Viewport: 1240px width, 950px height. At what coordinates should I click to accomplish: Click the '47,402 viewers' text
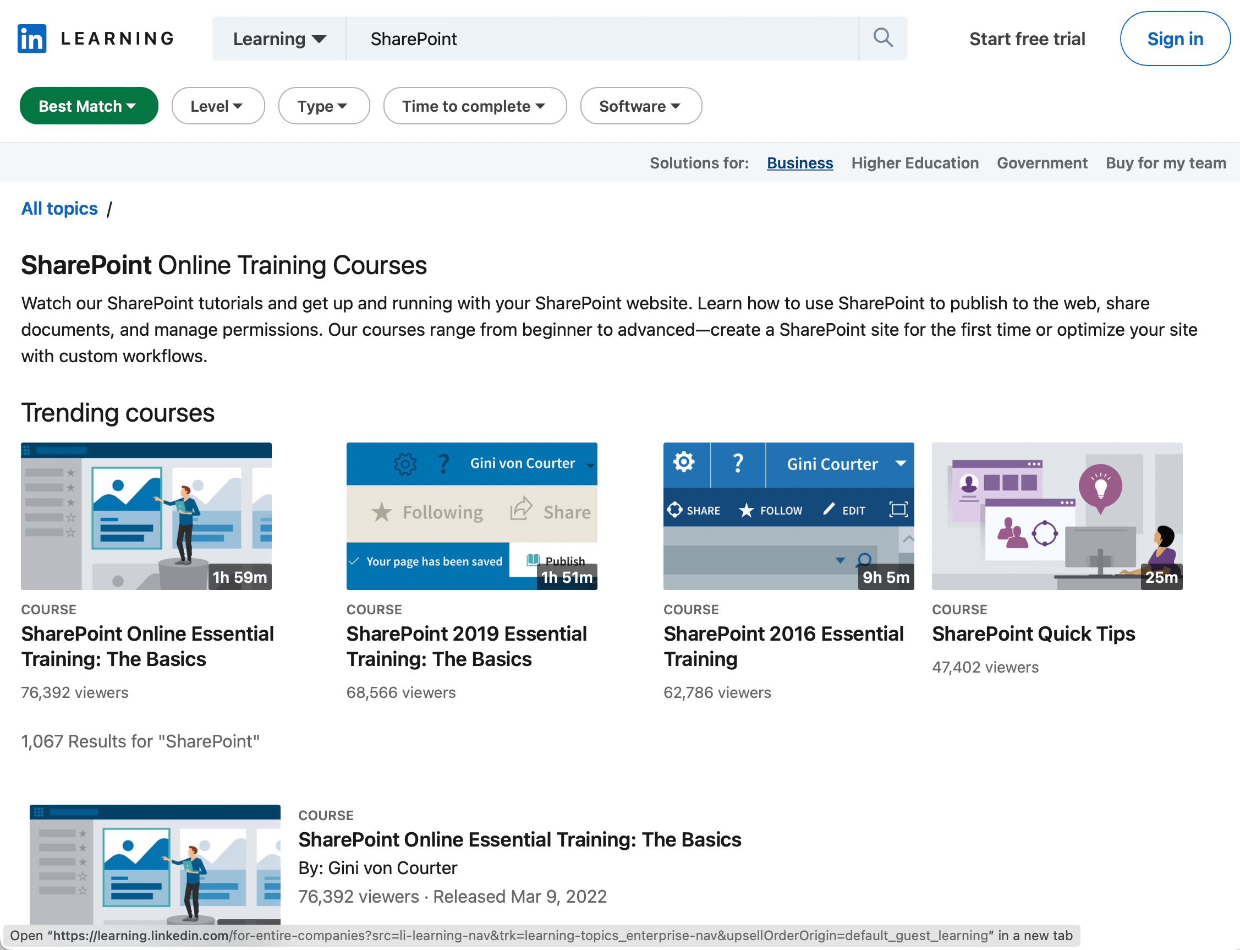point(985,667)
